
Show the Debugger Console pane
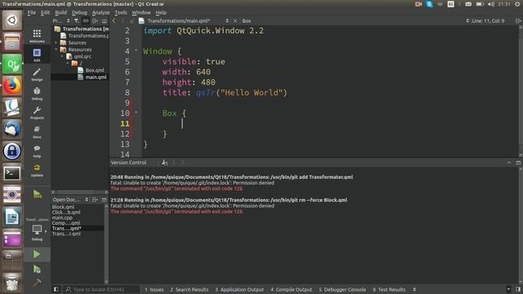pyautogui.click(x=342, y=289)
